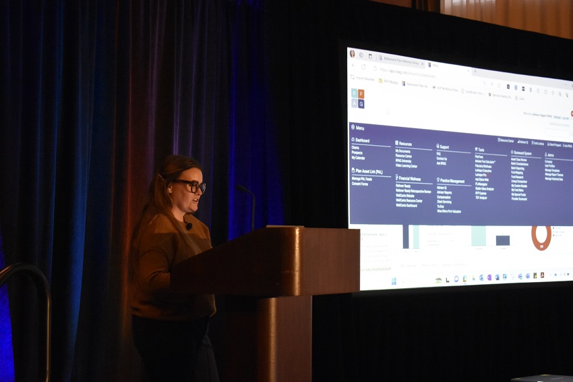Open RPAG University link

(x=403, y=161)
